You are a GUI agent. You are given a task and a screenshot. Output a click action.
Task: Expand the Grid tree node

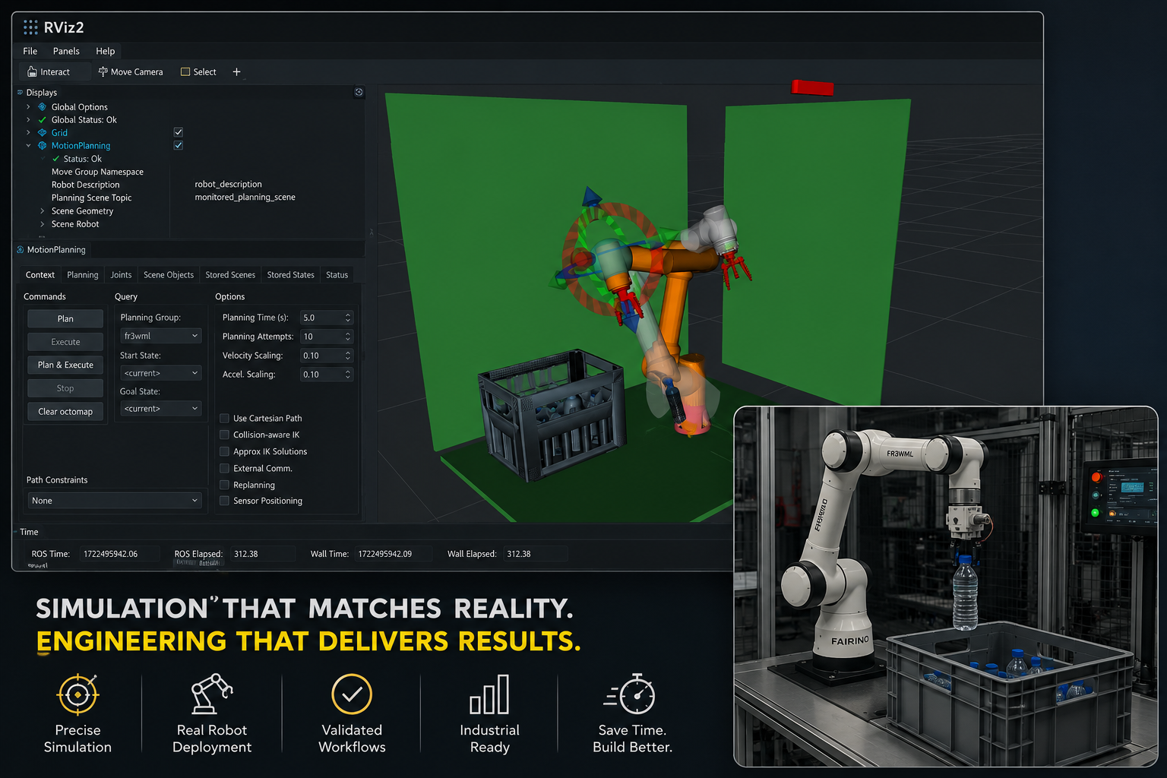pyautogui.click(x=29, y=133)
